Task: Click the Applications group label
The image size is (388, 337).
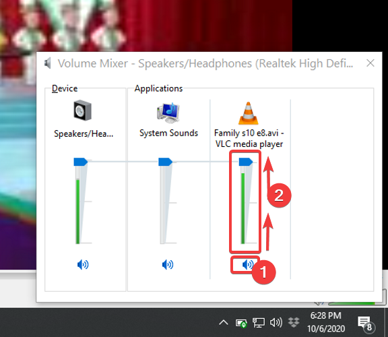Action: pyautogui.click(x=158, y=88)
